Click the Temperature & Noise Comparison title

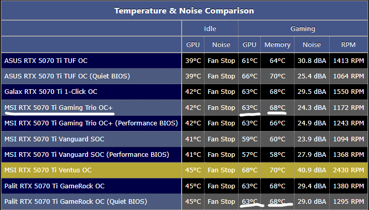[184, 10]
